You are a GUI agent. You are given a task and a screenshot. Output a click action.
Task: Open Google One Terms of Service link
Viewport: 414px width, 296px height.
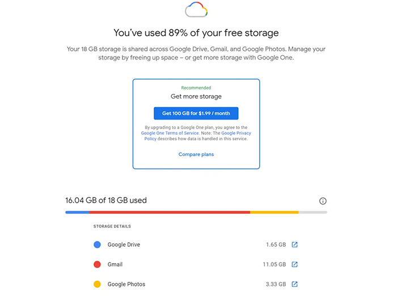pyautogui.click(x=170, y=133)
